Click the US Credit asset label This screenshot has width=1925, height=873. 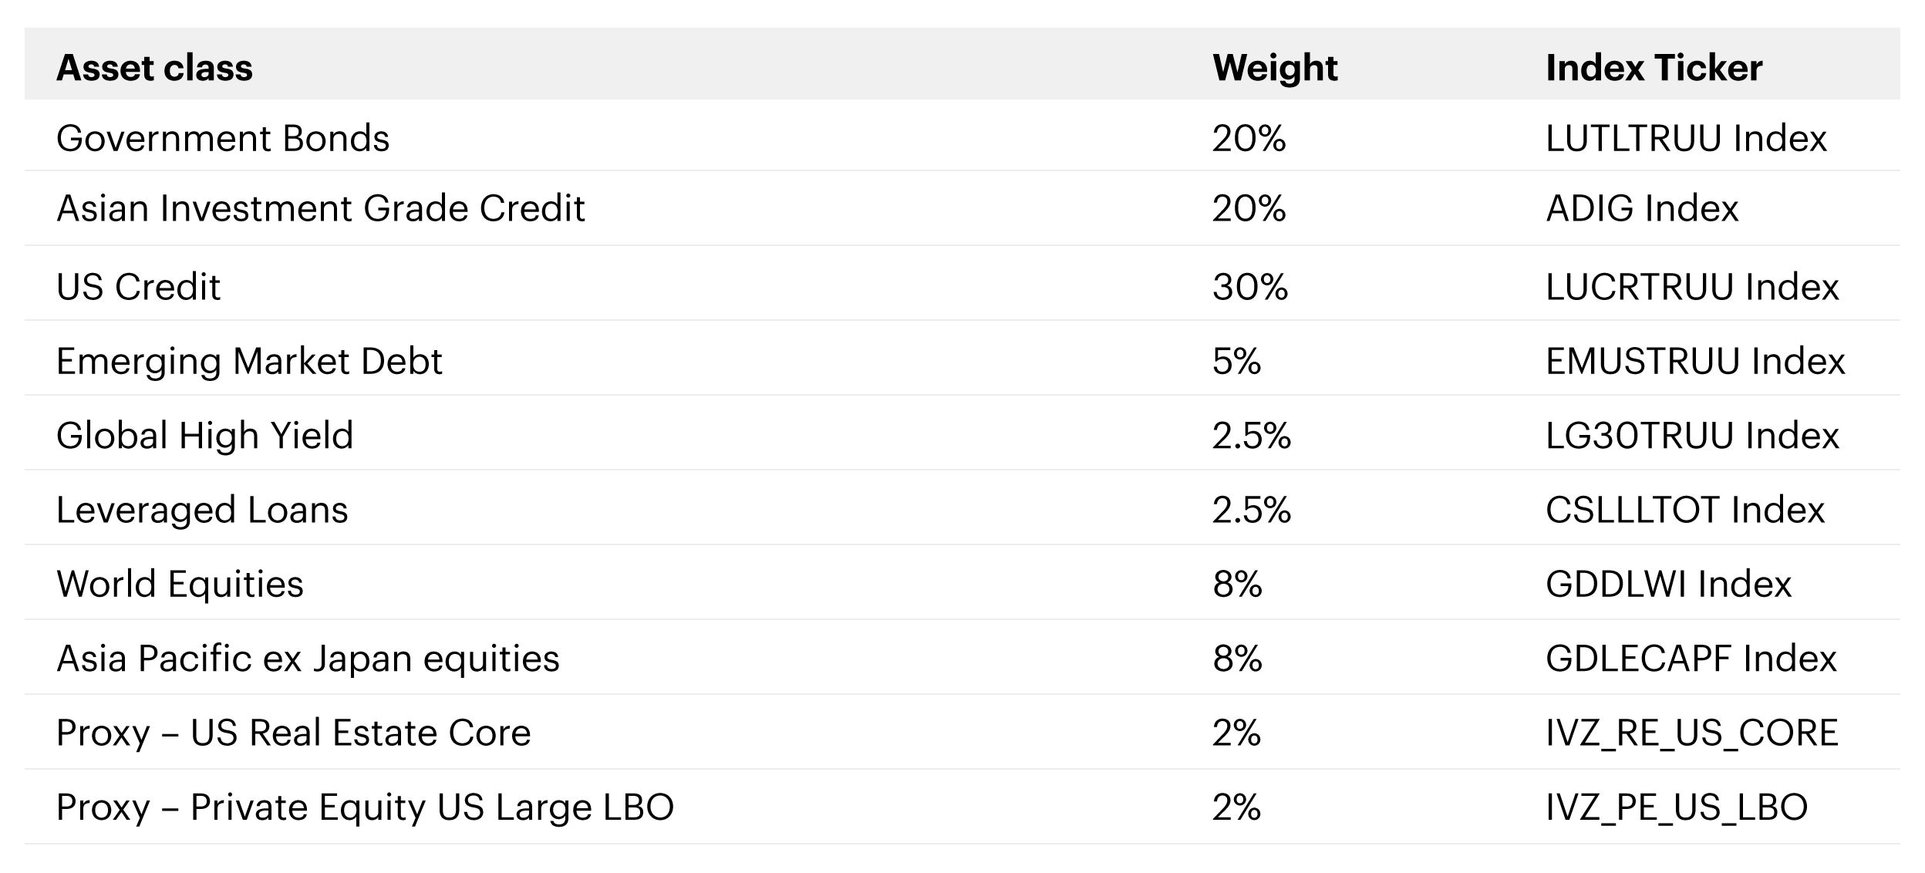coord(138,287)
